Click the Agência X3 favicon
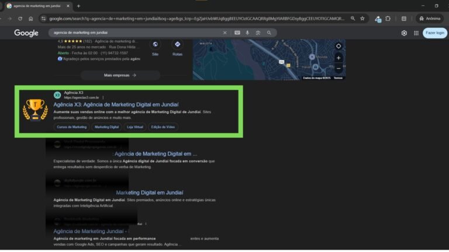 (x=57, y=95)
